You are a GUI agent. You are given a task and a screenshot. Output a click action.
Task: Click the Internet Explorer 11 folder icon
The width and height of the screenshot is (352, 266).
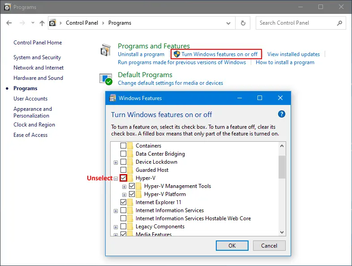(x=130, y=202)
